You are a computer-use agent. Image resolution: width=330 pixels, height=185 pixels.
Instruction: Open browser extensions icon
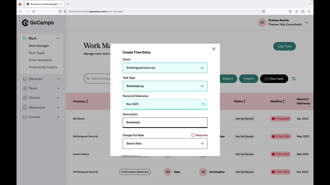coord(303,11)
